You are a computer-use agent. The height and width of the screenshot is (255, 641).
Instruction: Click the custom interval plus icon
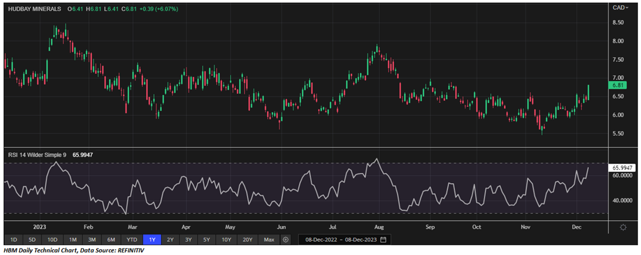point(286,239)
